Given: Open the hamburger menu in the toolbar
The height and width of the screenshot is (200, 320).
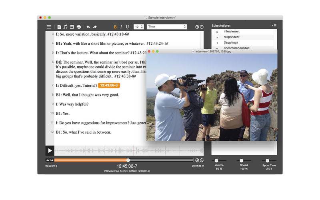Looking at the screenshot, I should coord(49,27).
